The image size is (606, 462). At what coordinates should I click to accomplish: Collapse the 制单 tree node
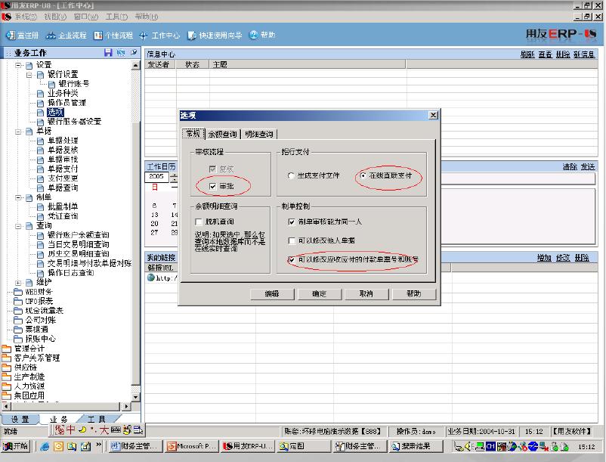point(18,197)
